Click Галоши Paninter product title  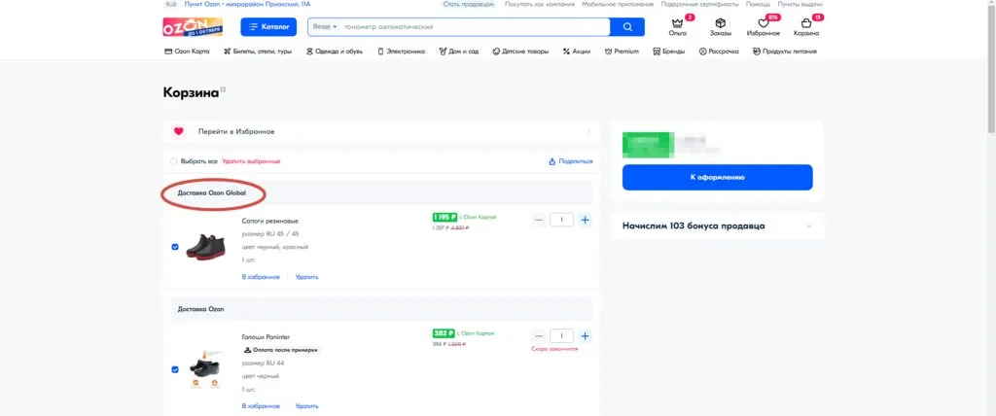[266, 337]
